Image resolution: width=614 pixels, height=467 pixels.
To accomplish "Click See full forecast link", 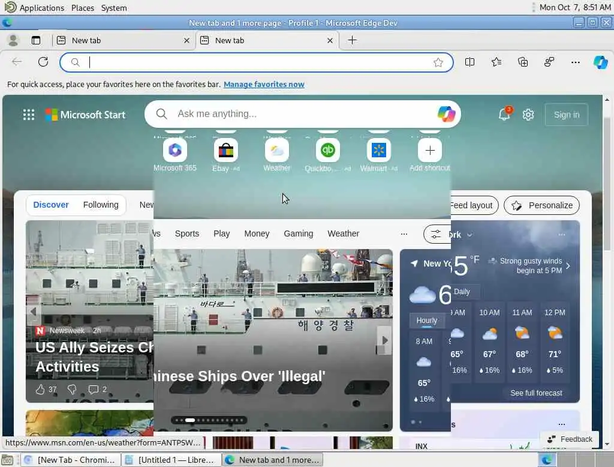I will 536,393.
